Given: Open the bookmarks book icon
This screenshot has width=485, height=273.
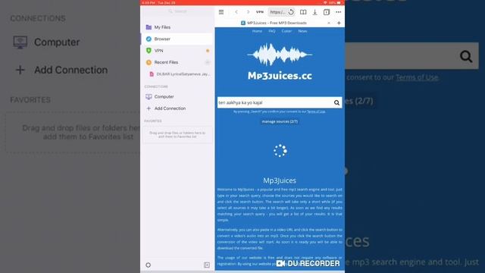Looking at the screenshot, I should (x=303, y=12).
